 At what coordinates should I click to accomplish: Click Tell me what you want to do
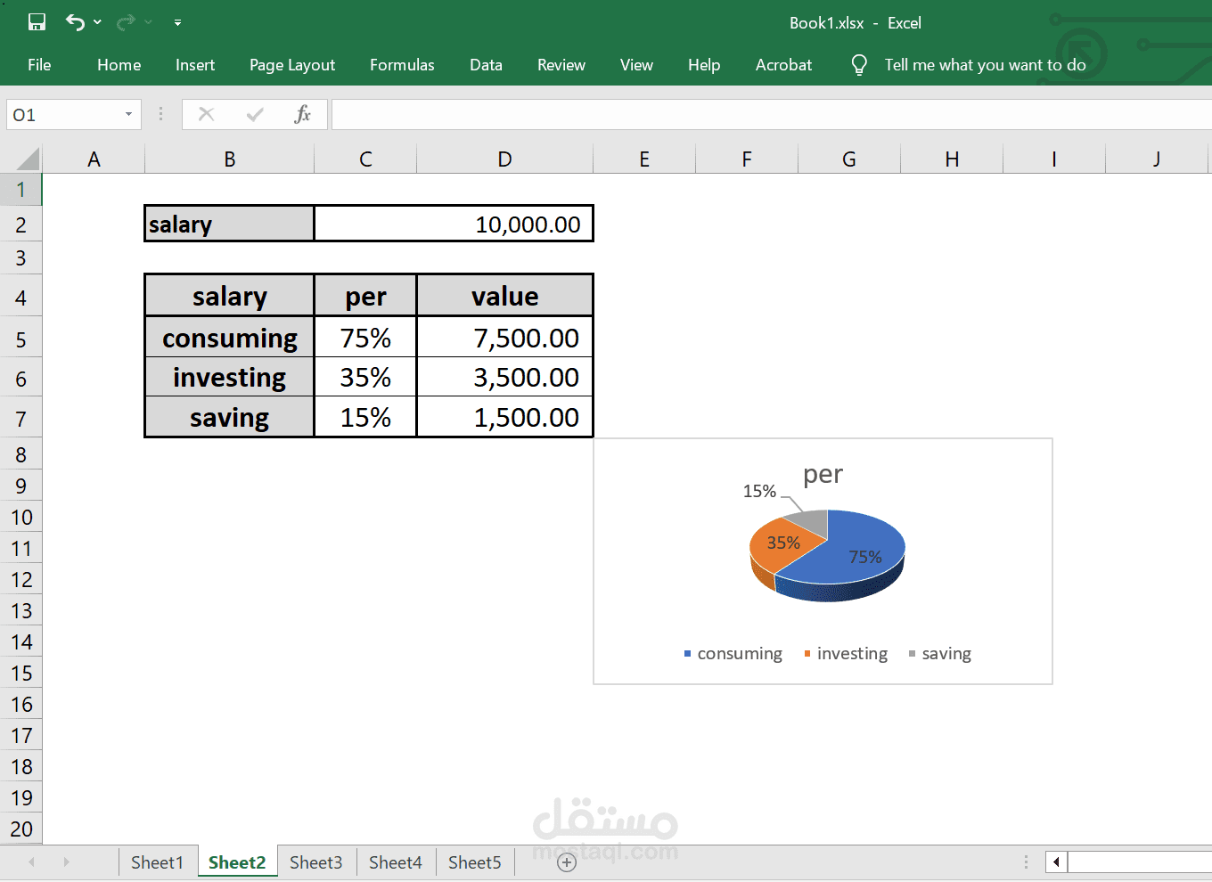[985, 65]
